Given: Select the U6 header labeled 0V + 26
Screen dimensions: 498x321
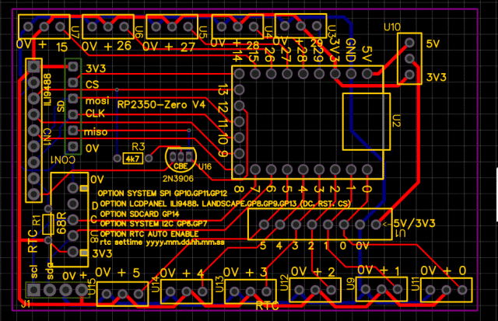Looking at the screenshot, I should tap(111, 29).
